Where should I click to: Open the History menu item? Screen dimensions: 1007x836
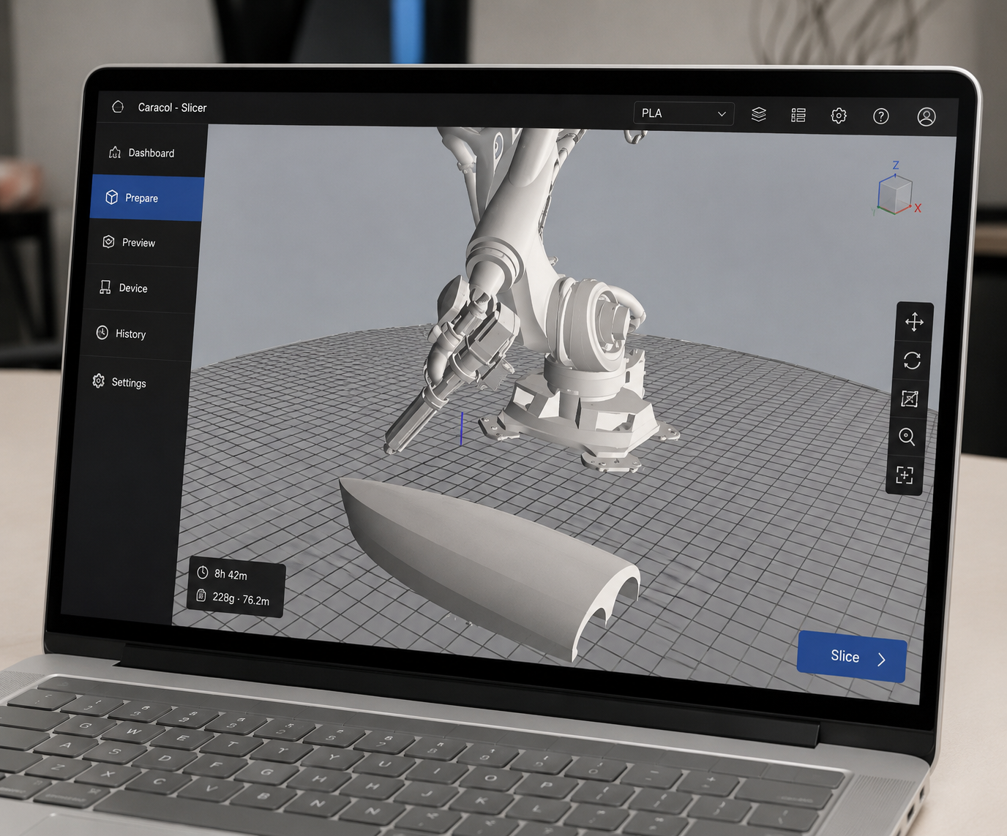point(137,334)
